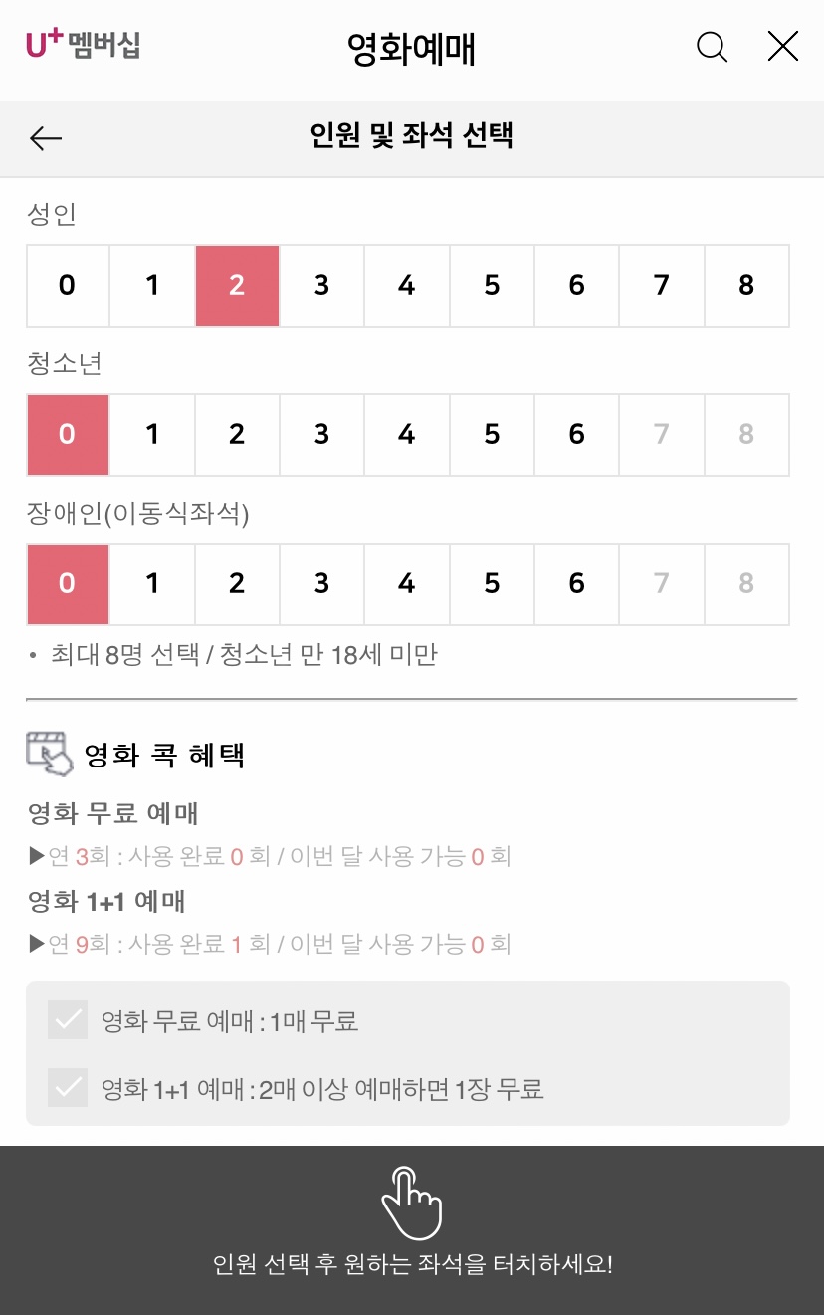
Task: Select 5 teenagers in 청소년 row
Action: click(x=491, y=434)
